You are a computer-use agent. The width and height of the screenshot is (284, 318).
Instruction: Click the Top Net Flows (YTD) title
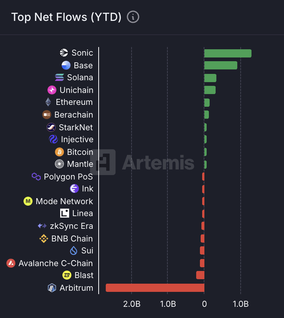click(x=67, y=17)
